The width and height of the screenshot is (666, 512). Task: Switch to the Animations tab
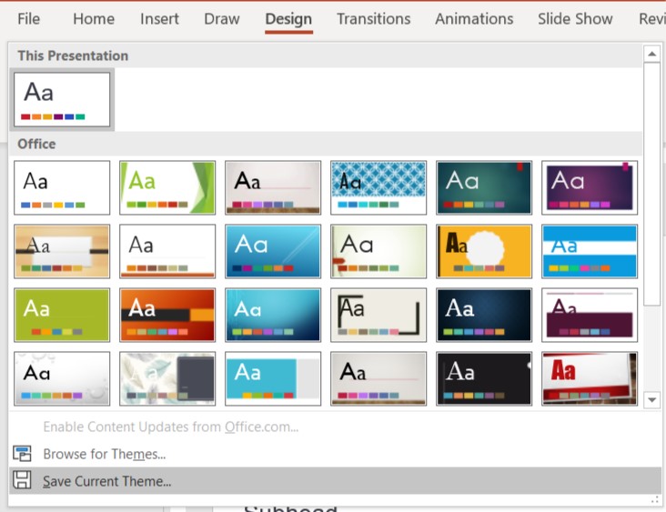(474, 19)
